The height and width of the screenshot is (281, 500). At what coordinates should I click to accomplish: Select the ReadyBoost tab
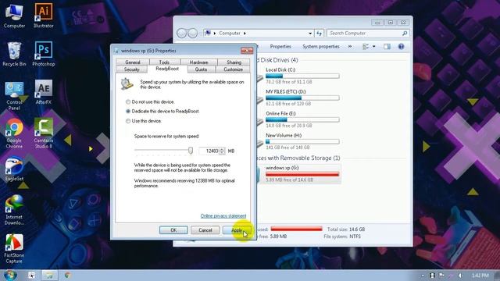(167, 69)
